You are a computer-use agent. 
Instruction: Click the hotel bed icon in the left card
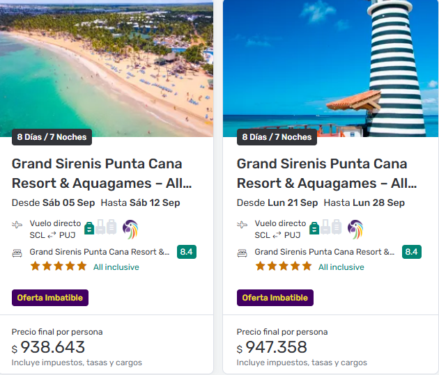point(17,253)
